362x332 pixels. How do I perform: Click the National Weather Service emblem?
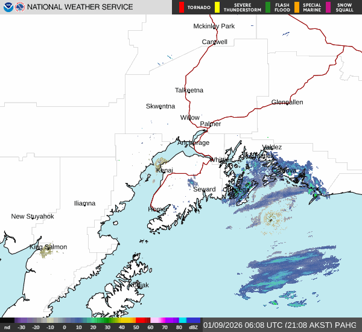(x=20, y=7)
